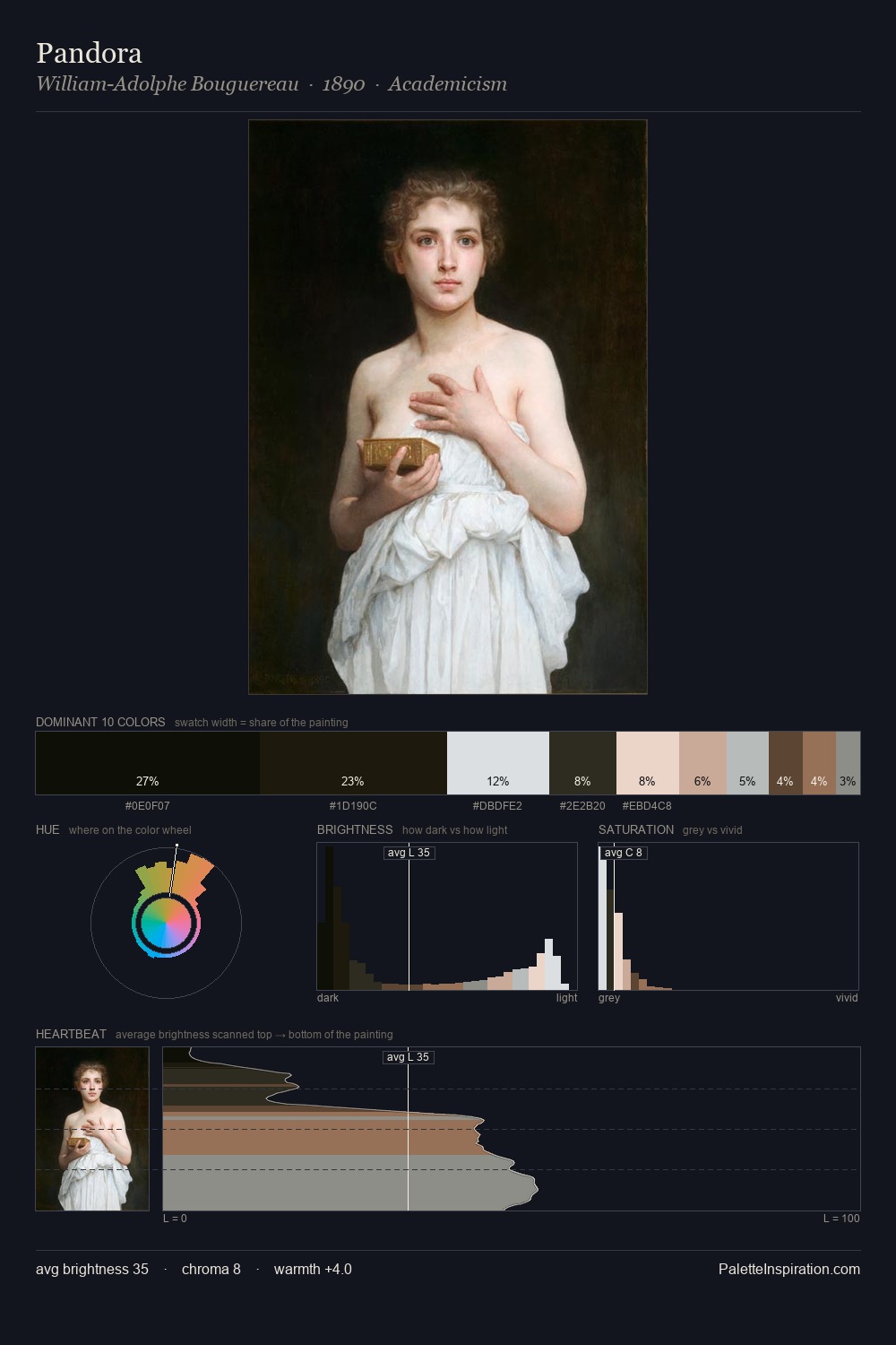The width and height of the screenshot is (896, 1345).
Task: Click the Pandora painting image
Action: (448, 407)
